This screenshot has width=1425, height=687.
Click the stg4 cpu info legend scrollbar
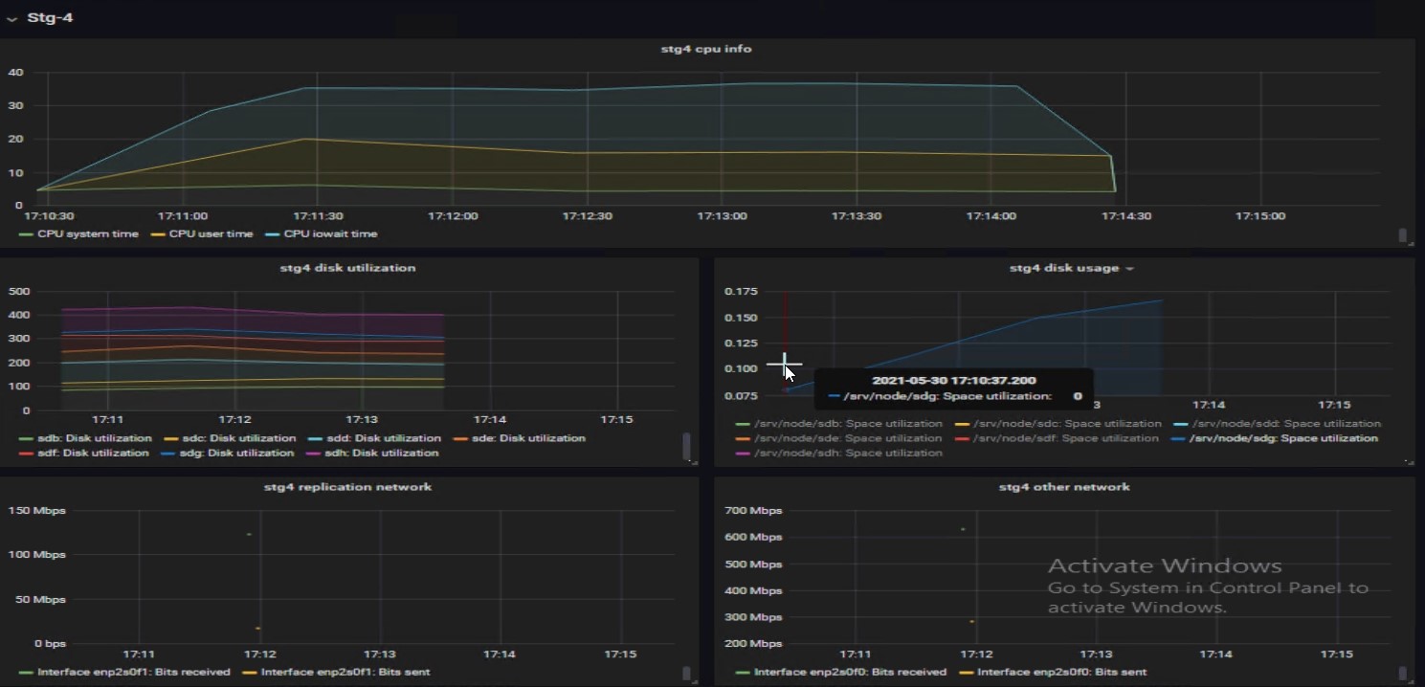tap(1403, 234)
